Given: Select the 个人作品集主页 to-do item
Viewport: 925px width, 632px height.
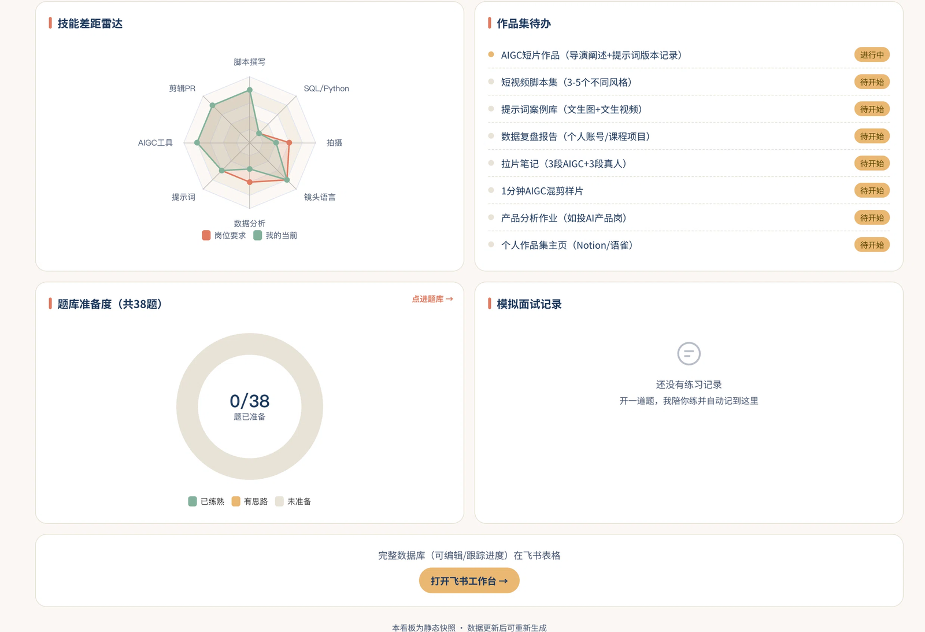Looking at the screenshot, I should point(689,245).
